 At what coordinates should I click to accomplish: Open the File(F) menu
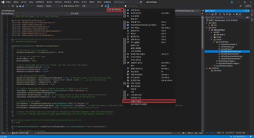(8, 2)
